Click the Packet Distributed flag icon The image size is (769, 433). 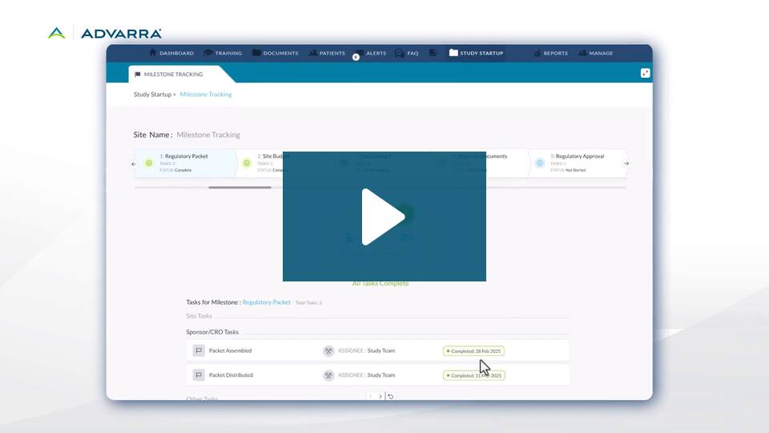coord(198,375)
